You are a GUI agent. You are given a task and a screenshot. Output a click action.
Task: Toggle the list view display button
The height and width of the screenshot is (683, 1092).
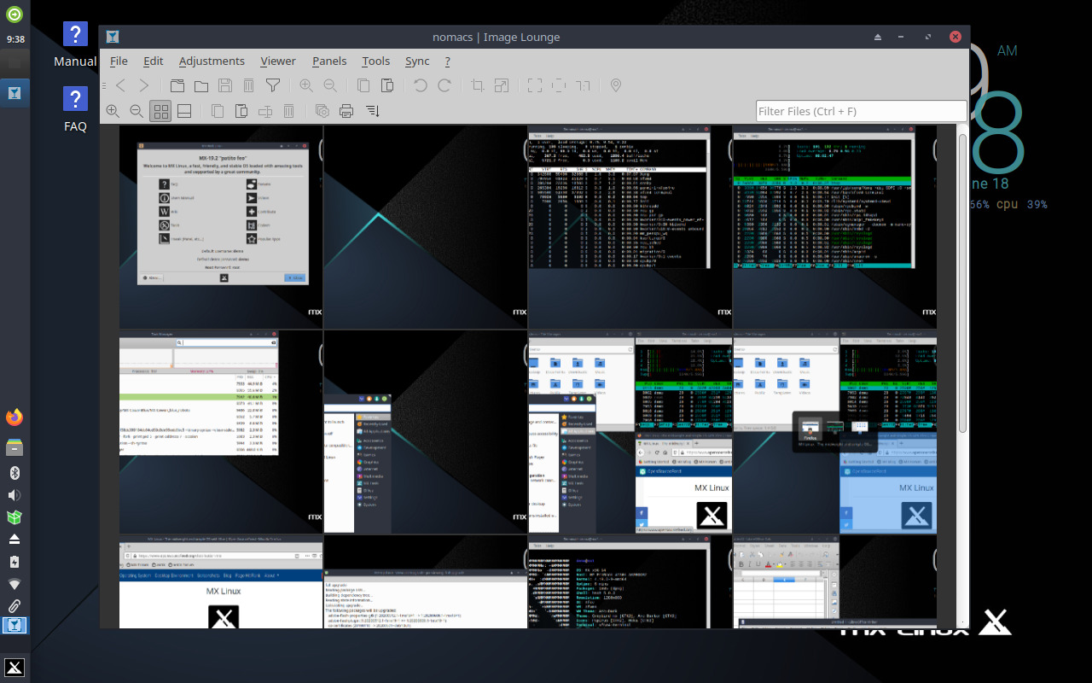tap(184, 111)
